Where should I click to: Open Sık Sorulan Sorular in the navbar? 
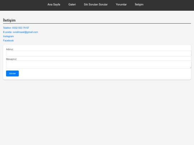tap(96, 4)
